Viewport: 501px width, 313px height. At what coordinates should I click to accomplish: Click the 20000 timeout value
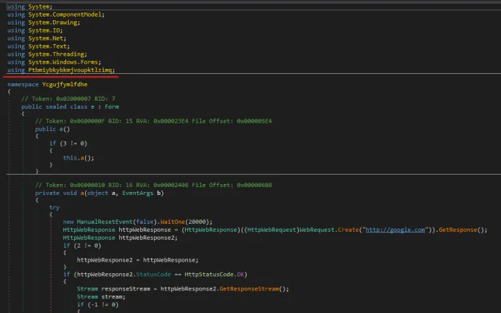click(197, 222)
